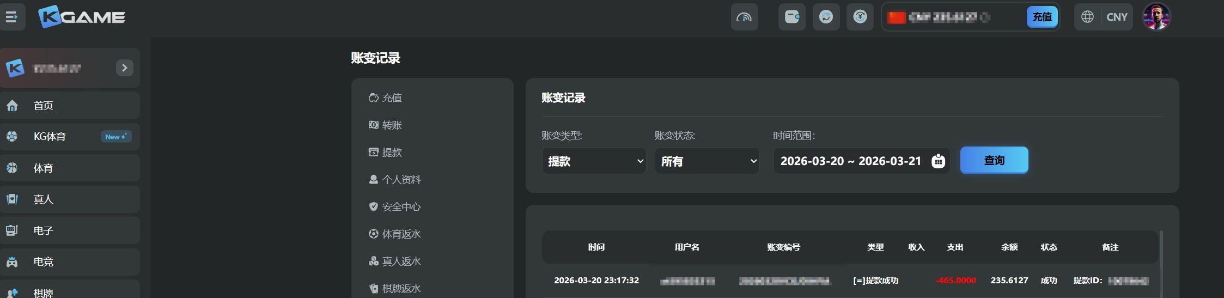
Task: Click the 查询 search button
Action: pos(994,160)
